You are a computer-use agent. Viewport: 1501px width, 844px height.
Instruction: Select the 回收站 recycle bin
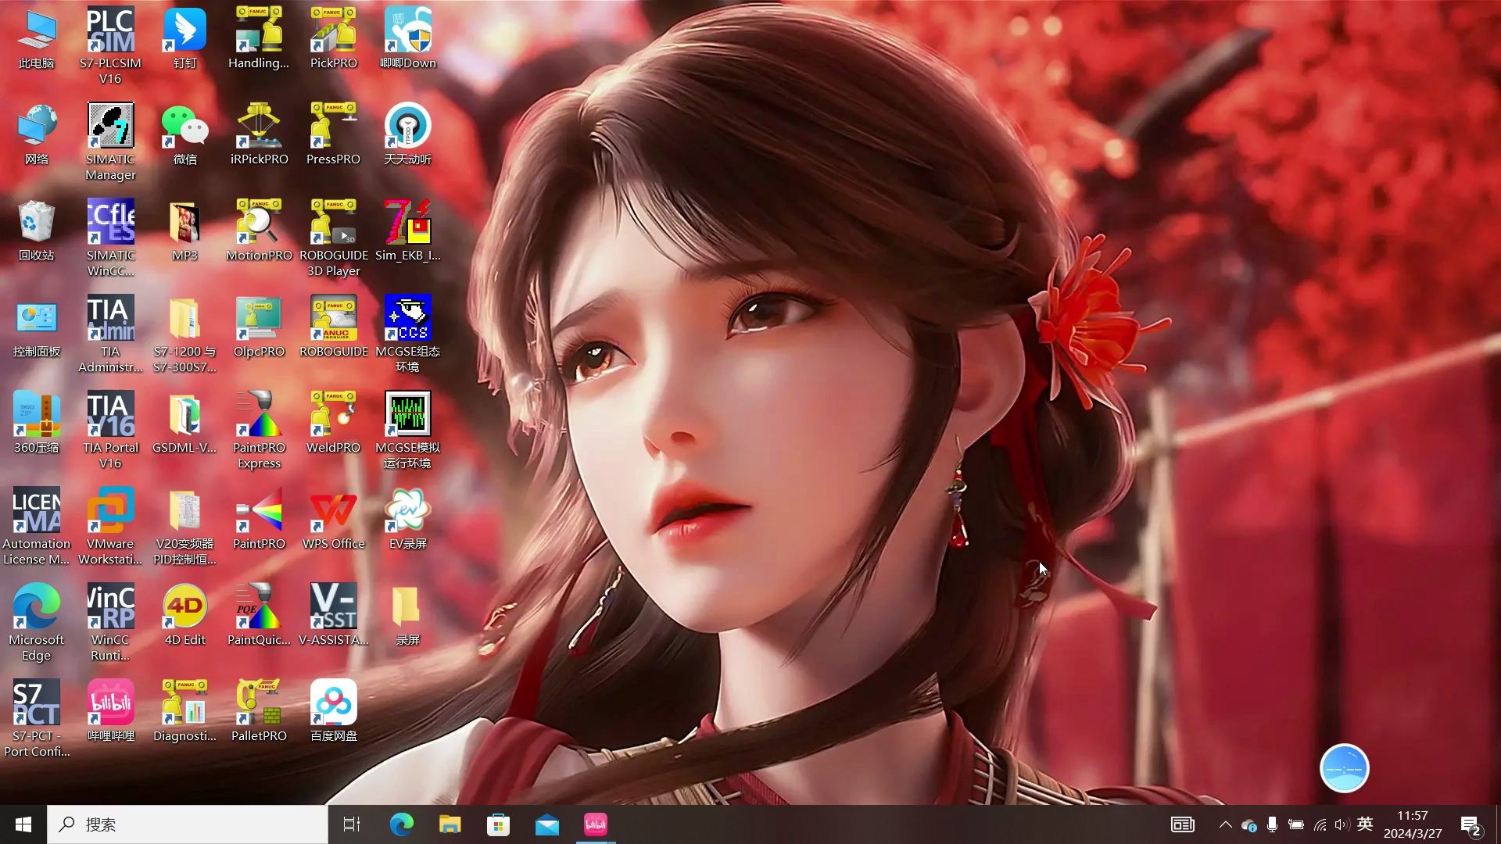click(x=36, y=224)
